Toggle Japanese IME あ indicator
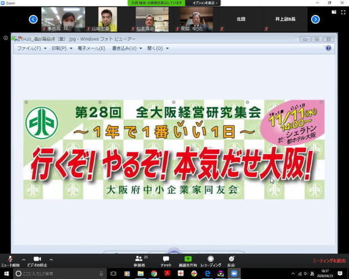The image size is (349, 279). pyautogui.click(x=312, y=274)
